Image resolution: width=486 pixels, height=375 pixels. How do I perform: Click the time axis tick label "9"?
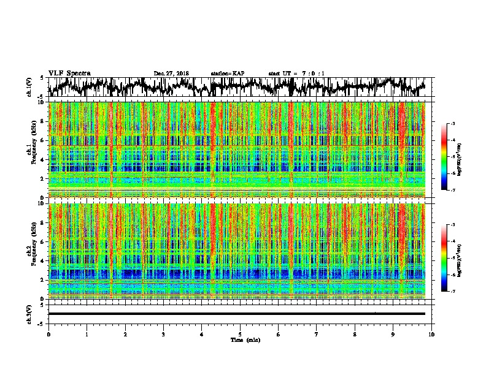pyautogui.click(x=393, y=335)
